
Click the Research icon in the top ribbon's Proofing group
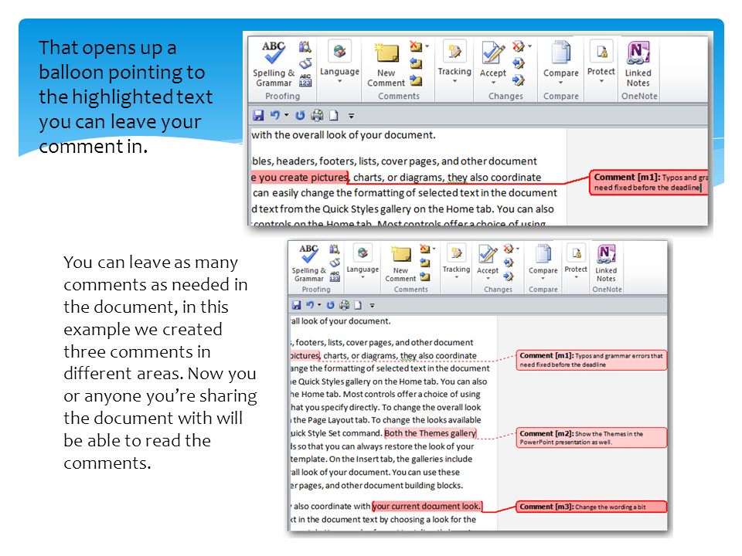[x=305, y=47]
